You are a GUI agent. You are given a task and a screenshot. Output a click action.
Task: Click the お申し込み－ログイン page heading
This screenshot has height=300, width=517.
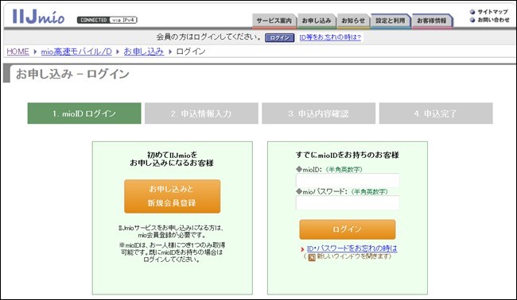[72, 74]
